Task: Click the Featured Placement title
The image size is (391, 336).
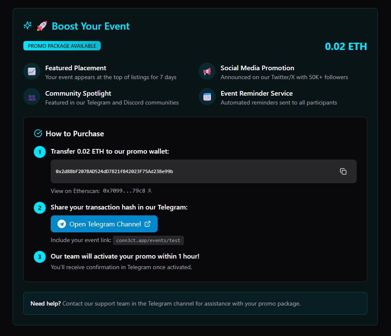Action: pos(76,68)
